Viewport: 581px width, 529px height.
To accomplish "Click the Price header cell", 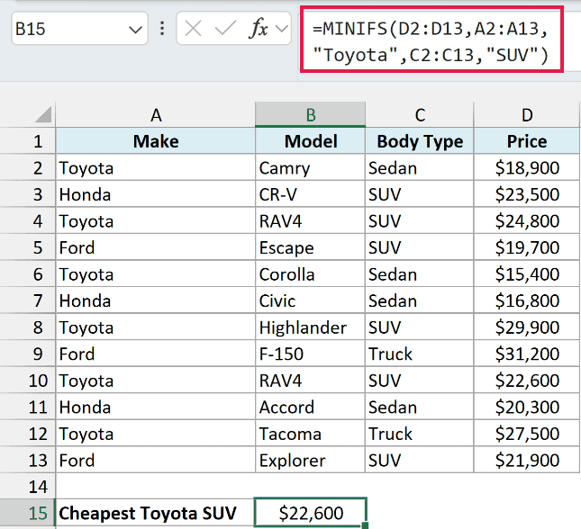I will pos(527,141).
